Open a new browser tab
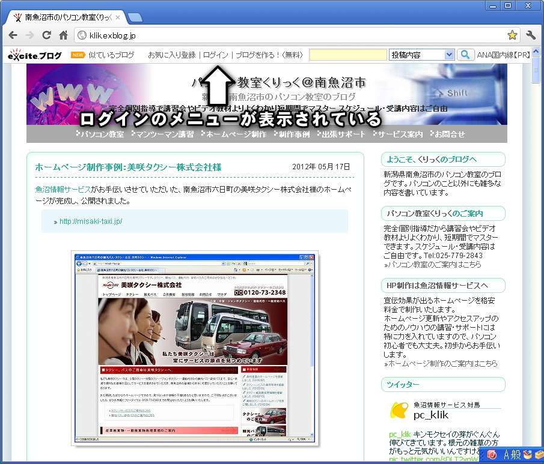 click(135, 17)
